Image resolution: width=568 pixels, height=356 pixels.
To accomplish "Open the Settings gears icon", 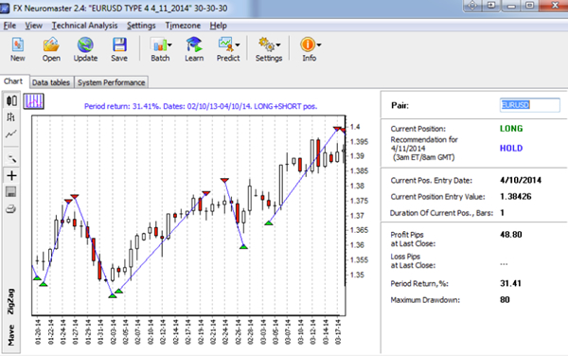I will 267,44.
